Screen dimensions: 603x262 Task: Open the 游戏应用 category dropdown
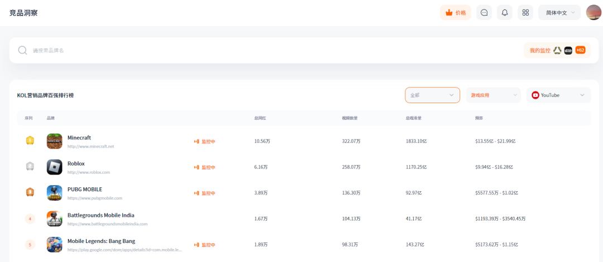point(494,95)
